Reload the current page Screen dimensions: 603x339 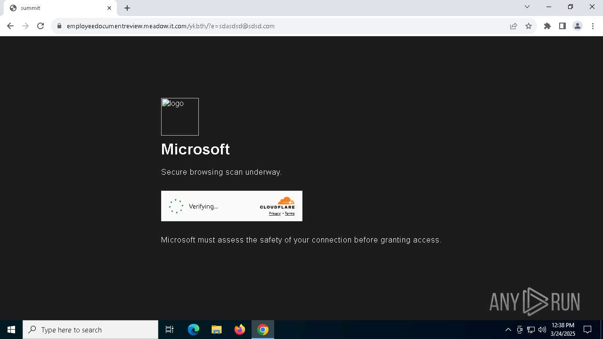[x=41, y=26]
